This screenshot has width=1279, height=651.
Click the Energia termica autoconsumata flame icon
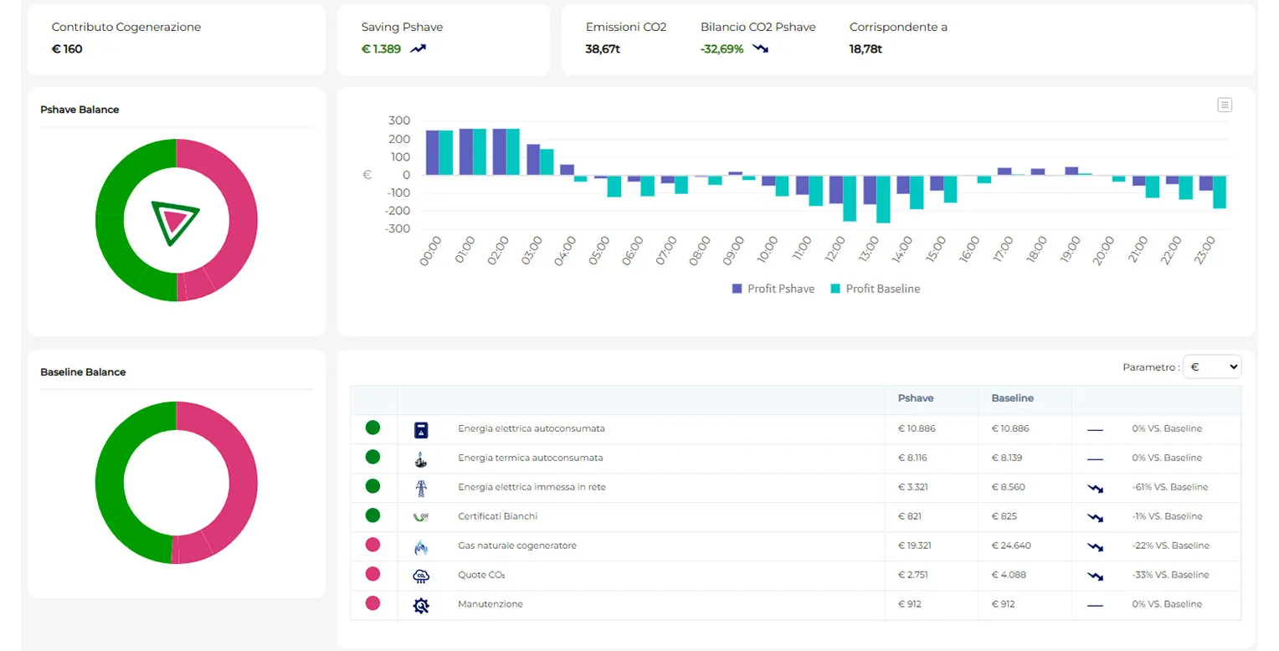(421, 459)
